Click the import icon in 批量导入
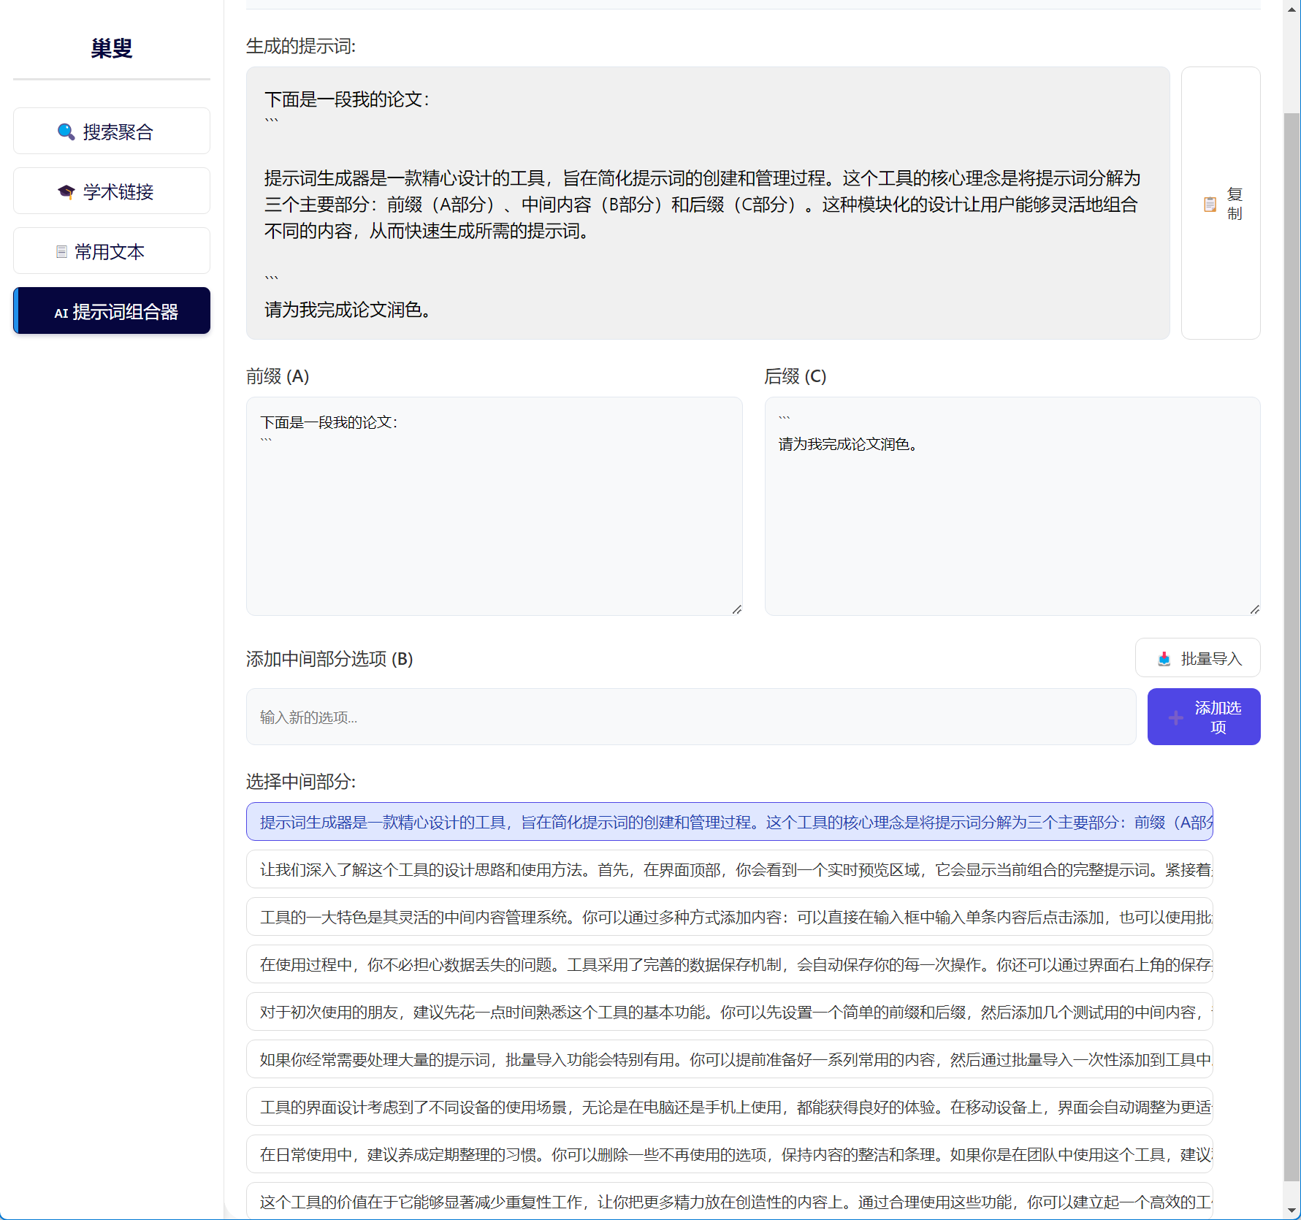 (x=1164, y=659)
